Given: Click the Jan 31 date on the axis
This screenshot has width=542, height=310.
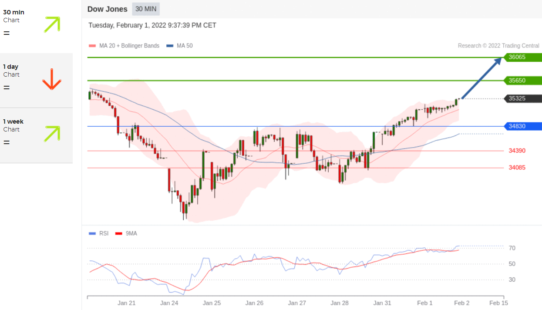Looking at the screenshot, I should pyautogui.click(x=382, y=303).
